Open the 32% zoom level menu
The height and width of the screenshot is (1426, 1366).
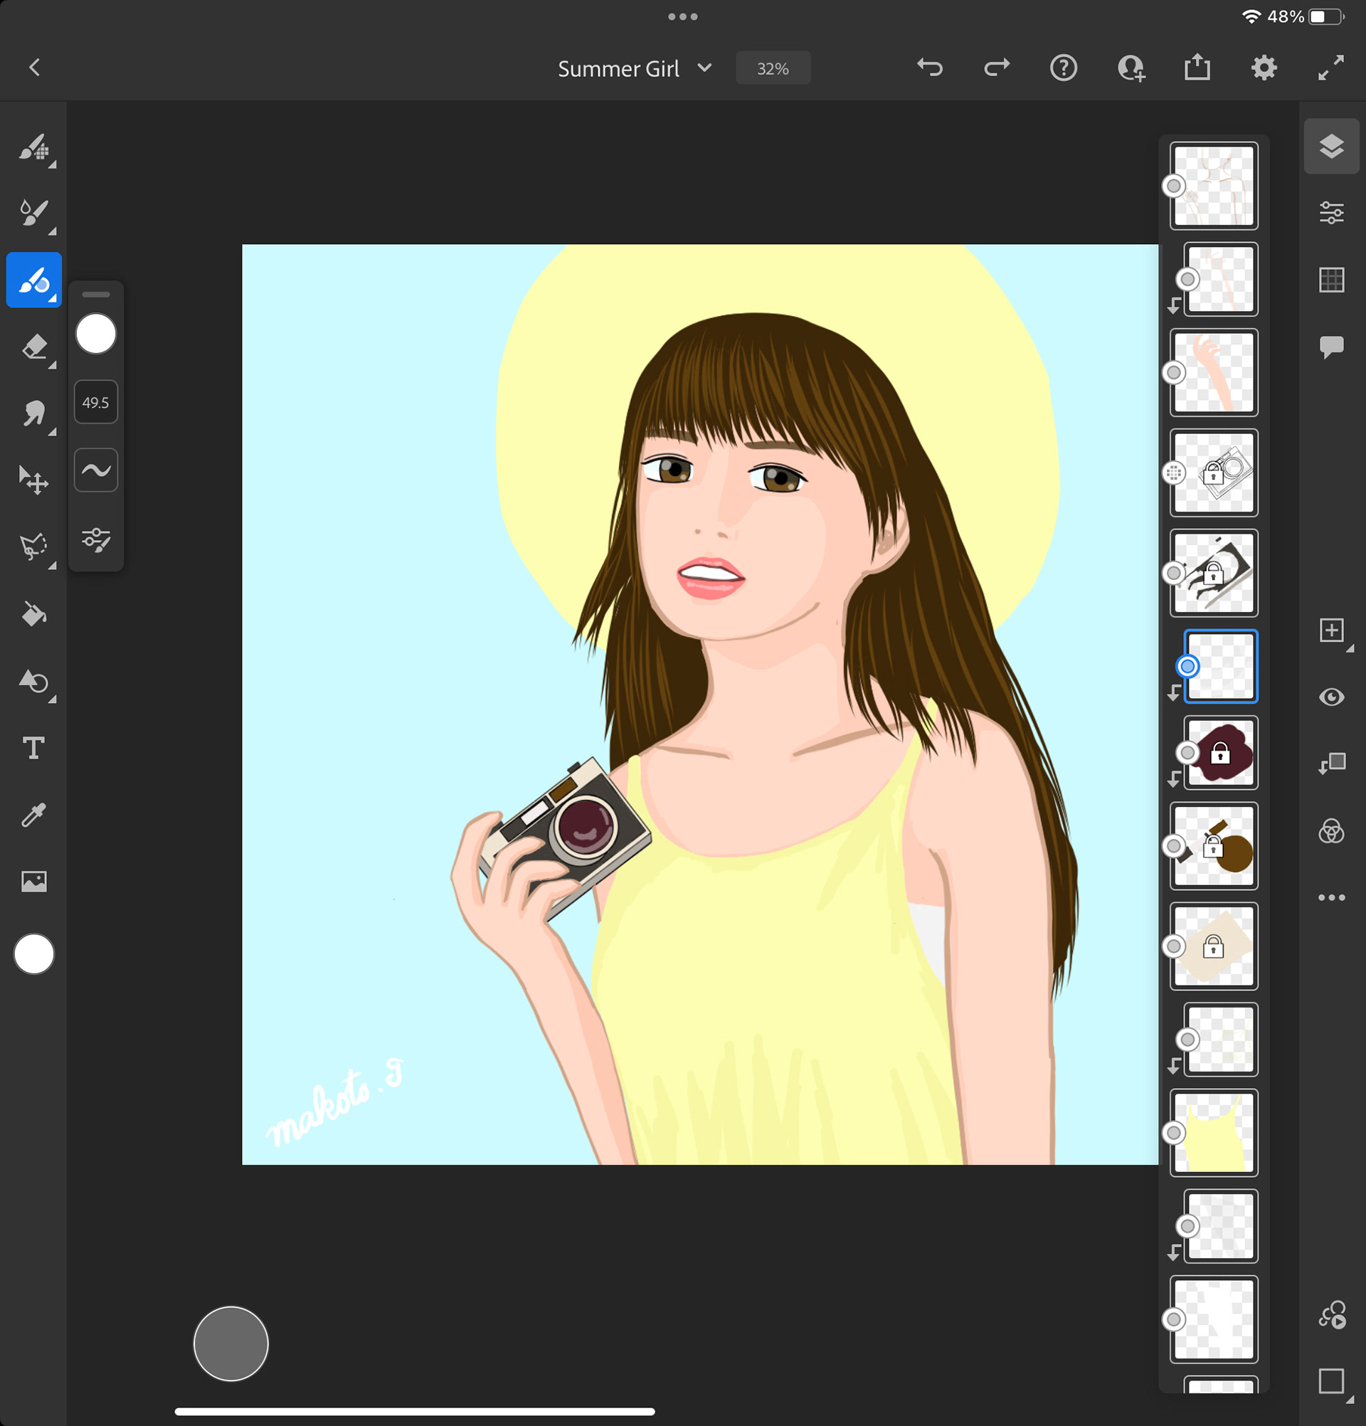773,68
